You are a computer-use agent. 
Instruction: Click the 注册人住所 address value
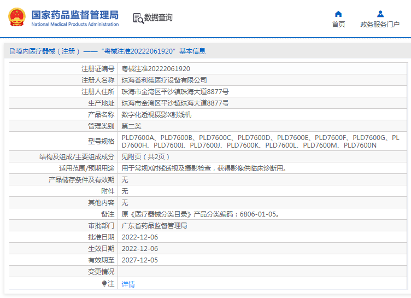pos(175,92)
